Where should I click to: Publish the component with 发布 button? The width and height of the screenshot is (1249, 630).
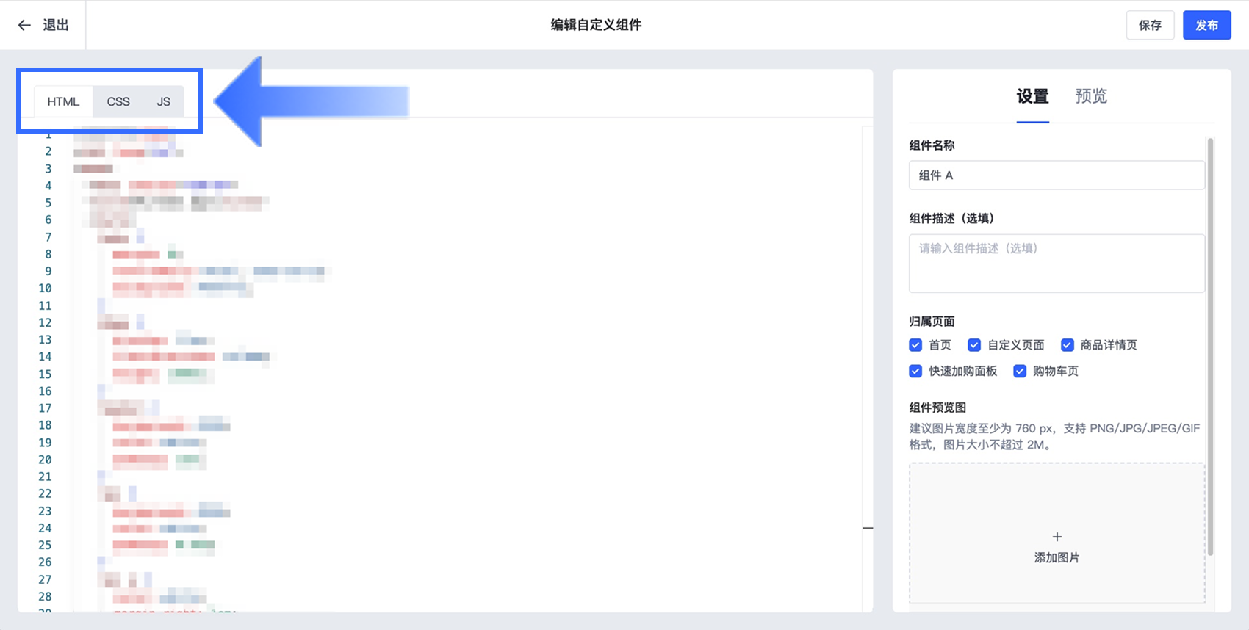point(1206,25)
